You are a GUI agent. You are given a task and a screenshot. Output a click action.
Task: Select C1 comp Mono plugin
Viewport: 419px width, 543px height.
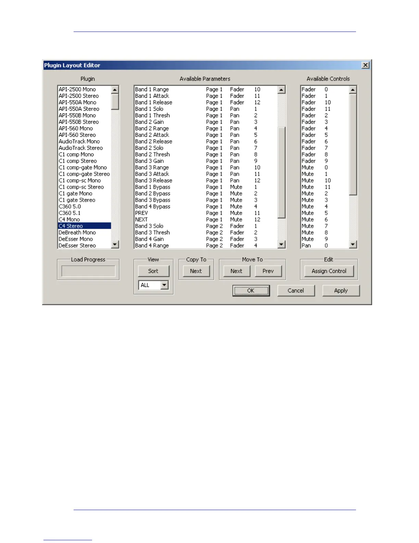(85, 155)
